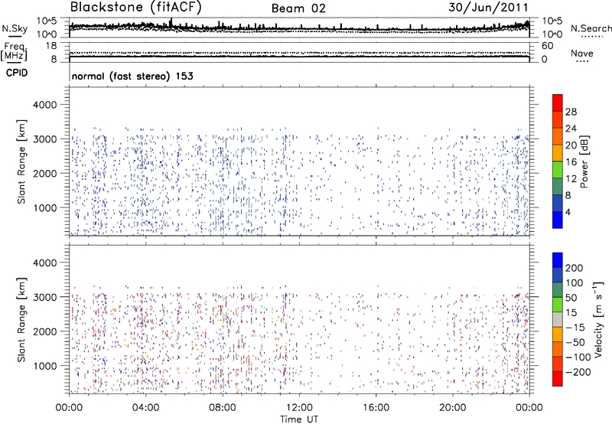This screenshot has width=612, height=424.
Task: Click 'normal (fast stereo) 153' text
Action: tap(132, 76)
